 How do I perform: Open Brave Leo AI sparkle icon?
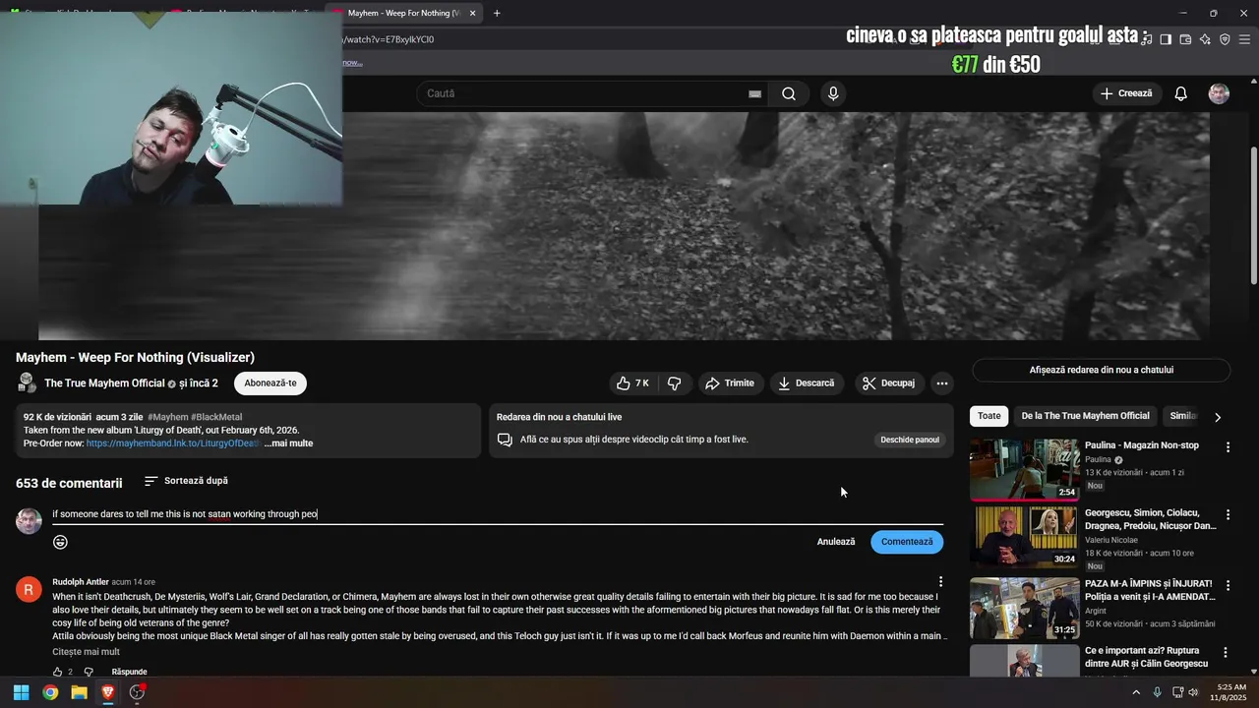pyautogui.click(x=1205, y=39)
